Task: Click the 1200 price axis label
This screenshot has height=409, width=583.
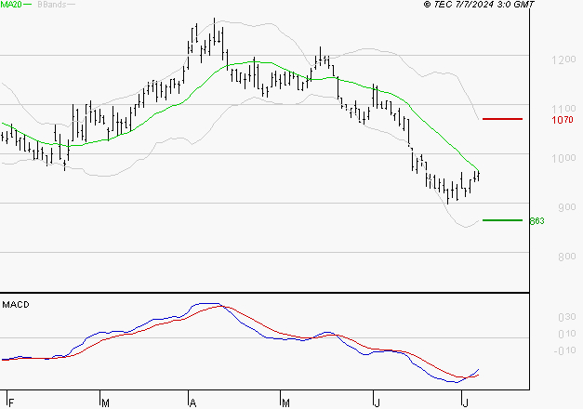Action: coord(563,59)
